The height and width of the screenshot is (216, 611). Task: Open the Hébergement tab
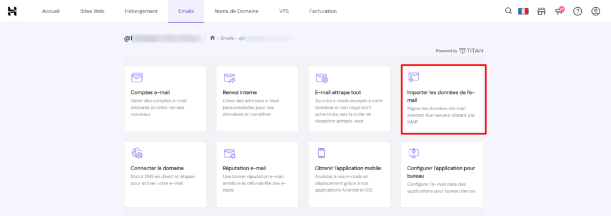point(141,11)
